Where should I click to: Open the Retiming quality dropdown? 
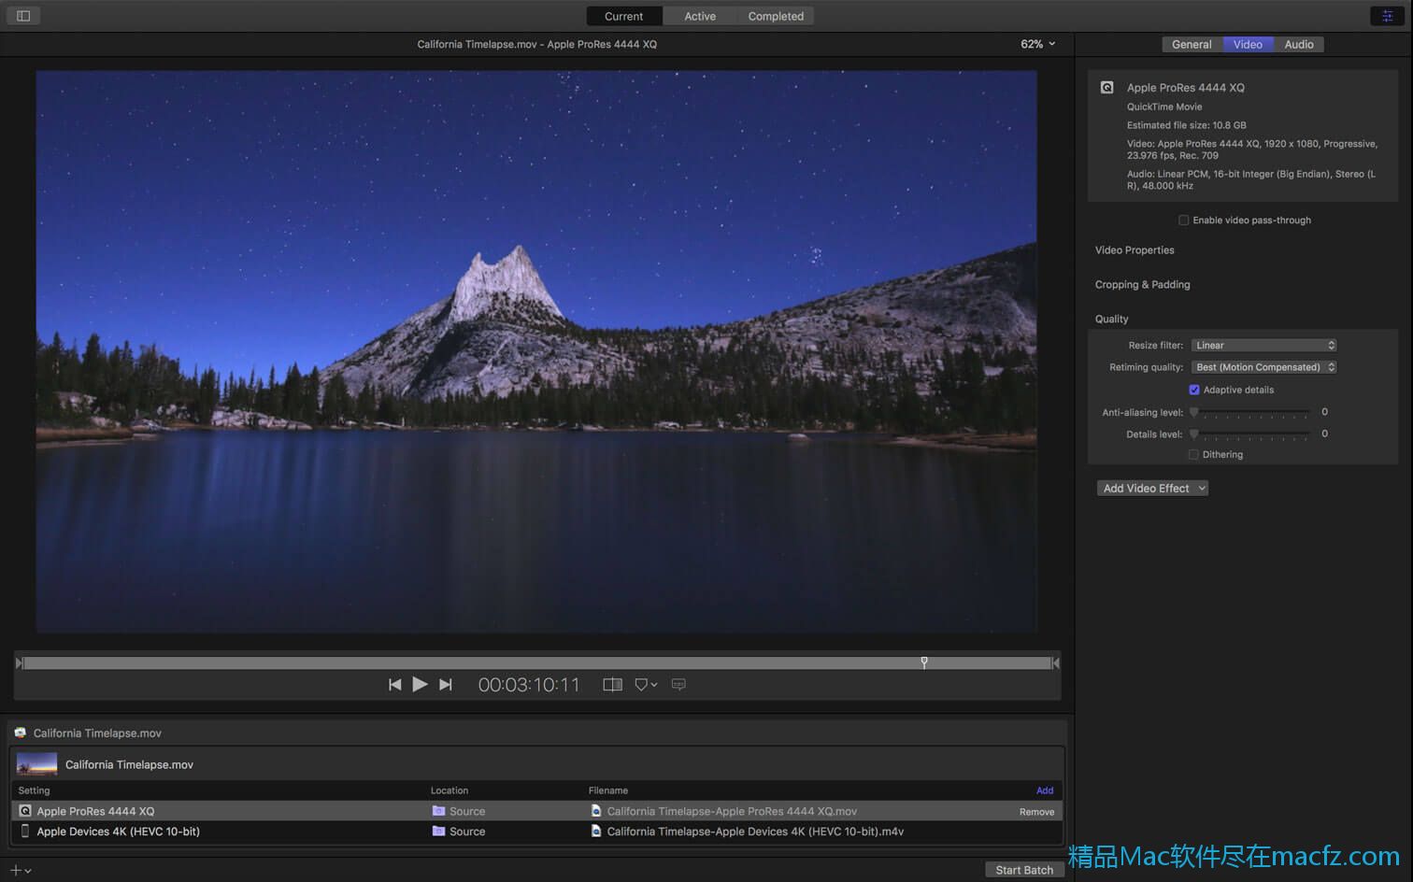point(1264,367)
